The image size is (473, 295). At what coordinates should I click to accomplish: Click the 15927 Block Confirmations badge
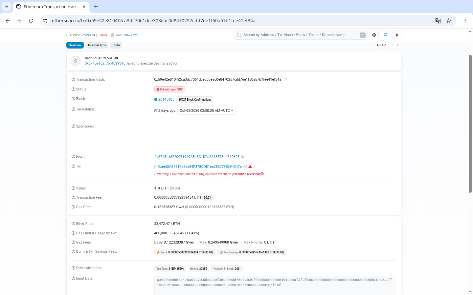click(x=195, y=100)
